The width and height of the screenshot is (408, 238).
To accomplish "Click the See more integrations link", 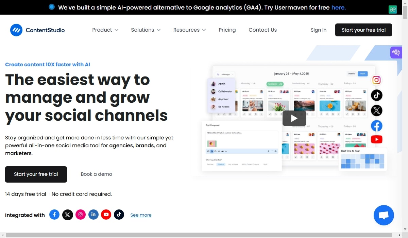I will [x=141, y=215].
